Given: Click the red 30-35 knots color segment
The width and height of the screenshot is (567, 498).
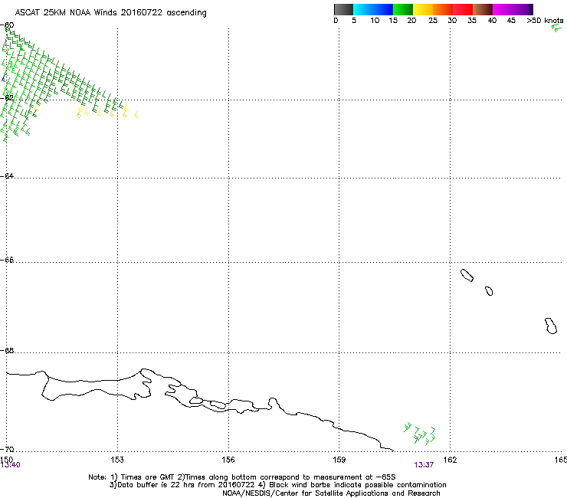Looking at the screenshot, I should click(x=463, y=9).
